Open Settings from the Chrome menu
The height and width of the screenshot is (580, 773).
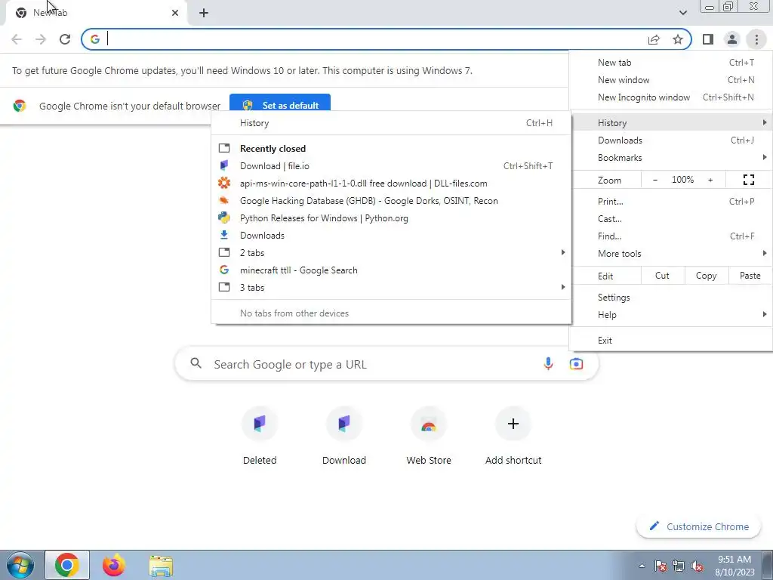pos(670,298)
